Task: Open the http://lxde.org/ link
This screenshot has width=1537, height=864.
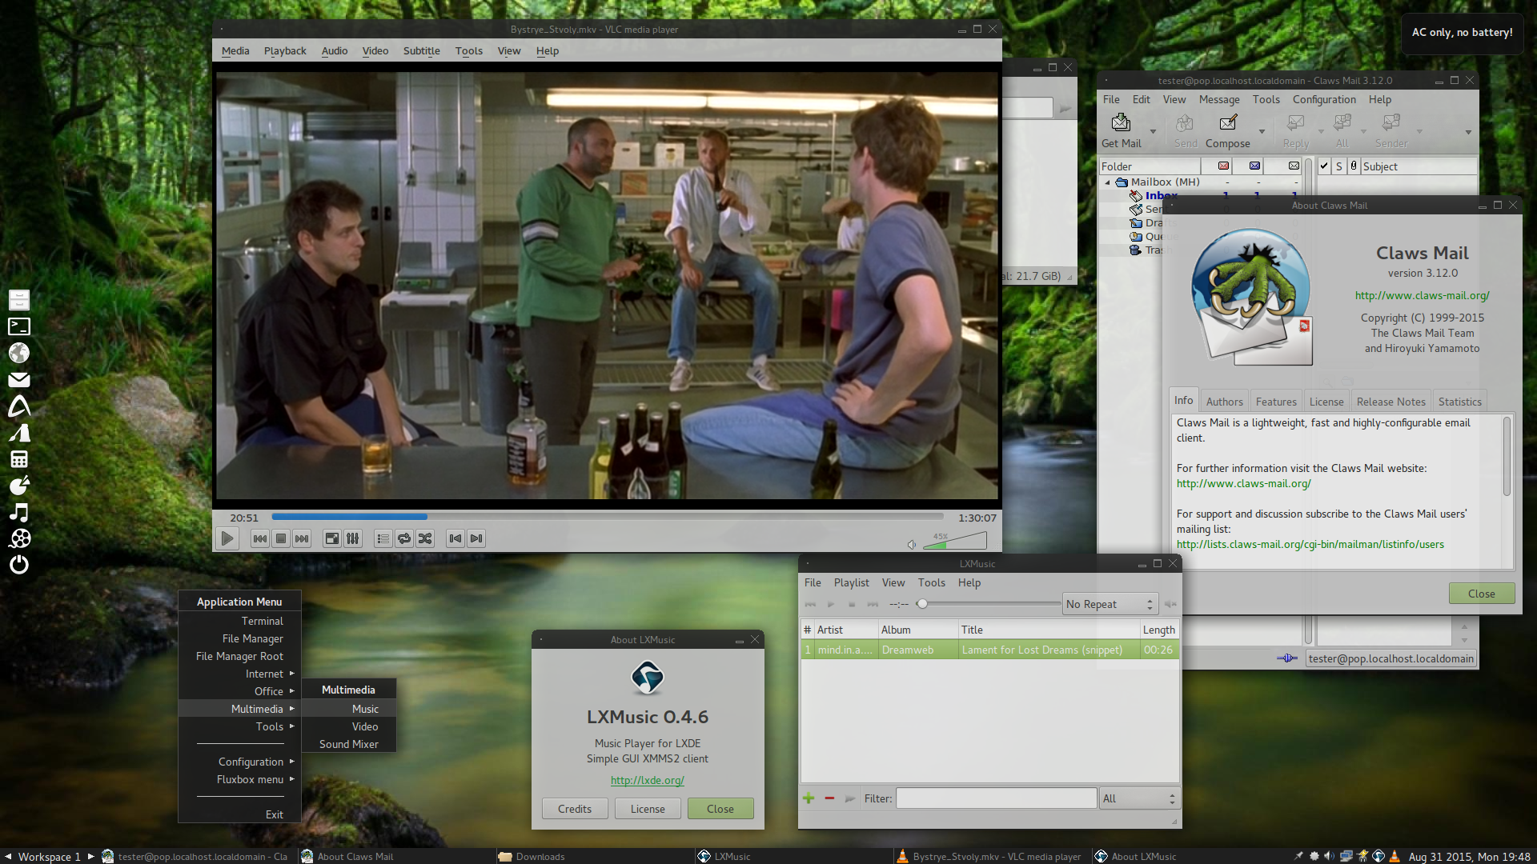Action: [647, 780]
